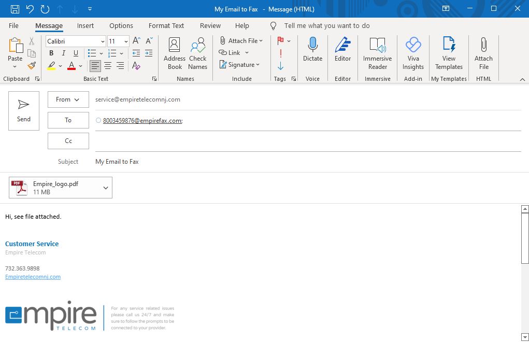Viewport: 529px width, 342px height.
Task: Expand numbering style options arrow
Action: coord(121,53)
